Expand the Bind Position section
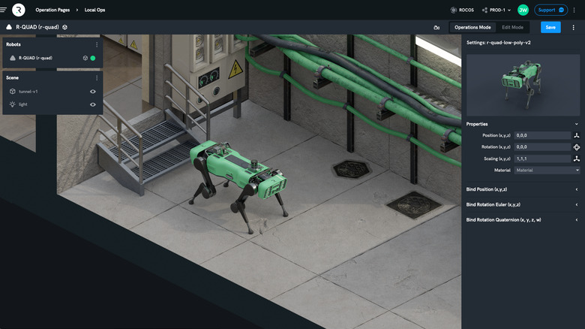This screenshot has width=585, height=329. pos(521,189)
